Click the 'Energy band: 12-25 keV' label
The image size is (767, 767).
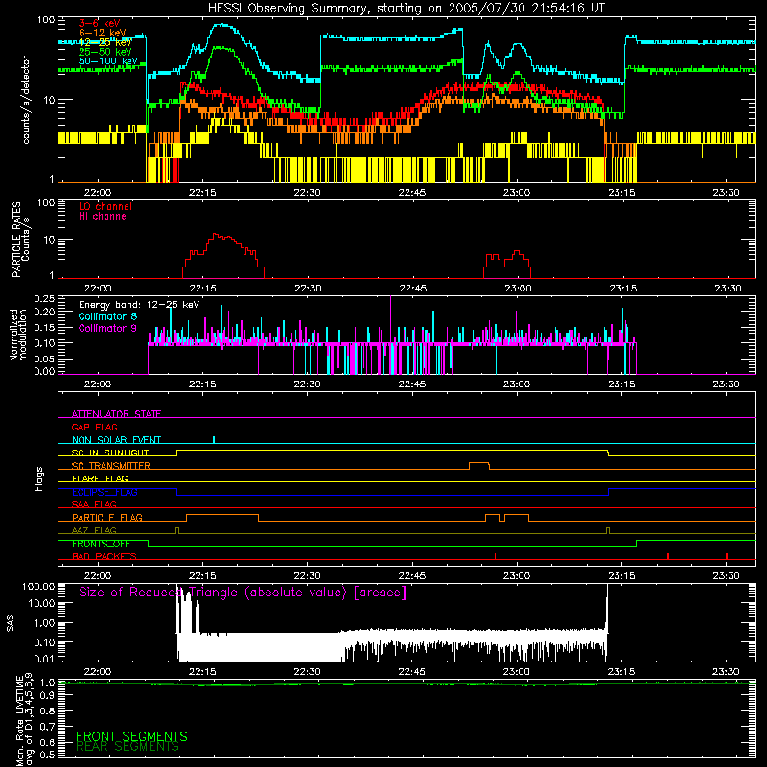[x=139, y=305]
